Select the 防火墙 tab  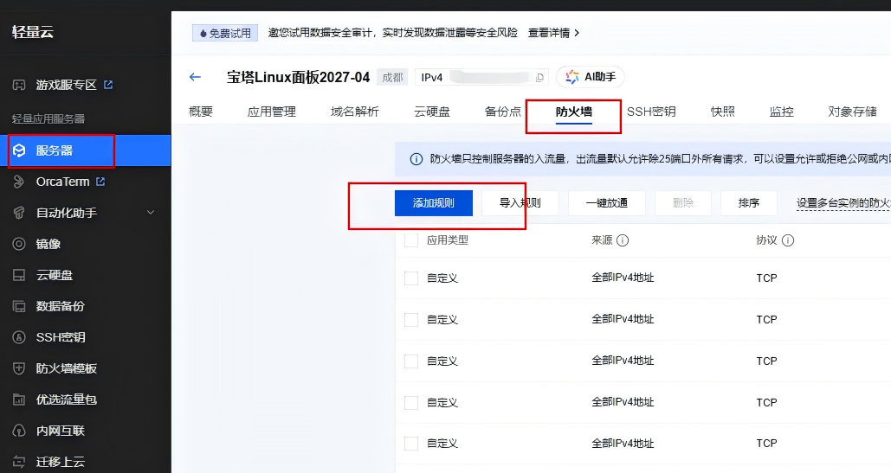tap(574, 112)
